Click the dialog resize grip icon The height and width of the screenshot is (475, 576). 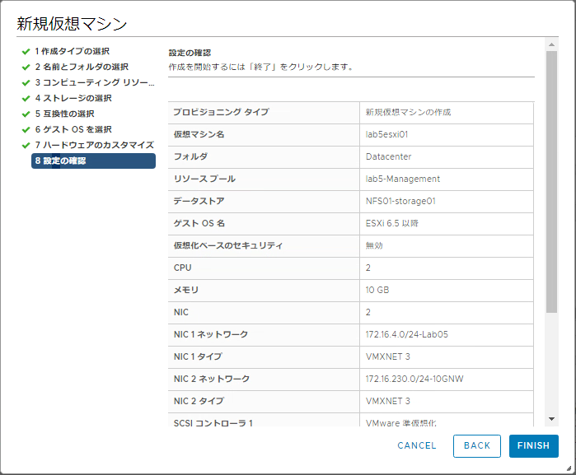point(569,468)
